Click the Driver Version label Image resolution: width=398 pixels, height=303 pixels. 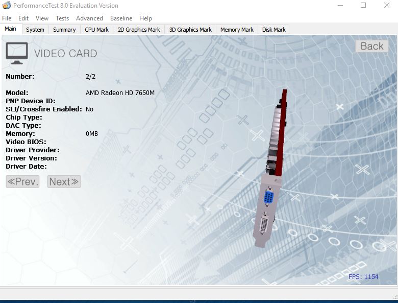click(31, 158)
